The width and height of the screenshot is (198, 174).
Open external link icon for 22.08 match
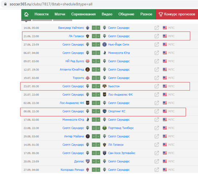pos(157,128)
